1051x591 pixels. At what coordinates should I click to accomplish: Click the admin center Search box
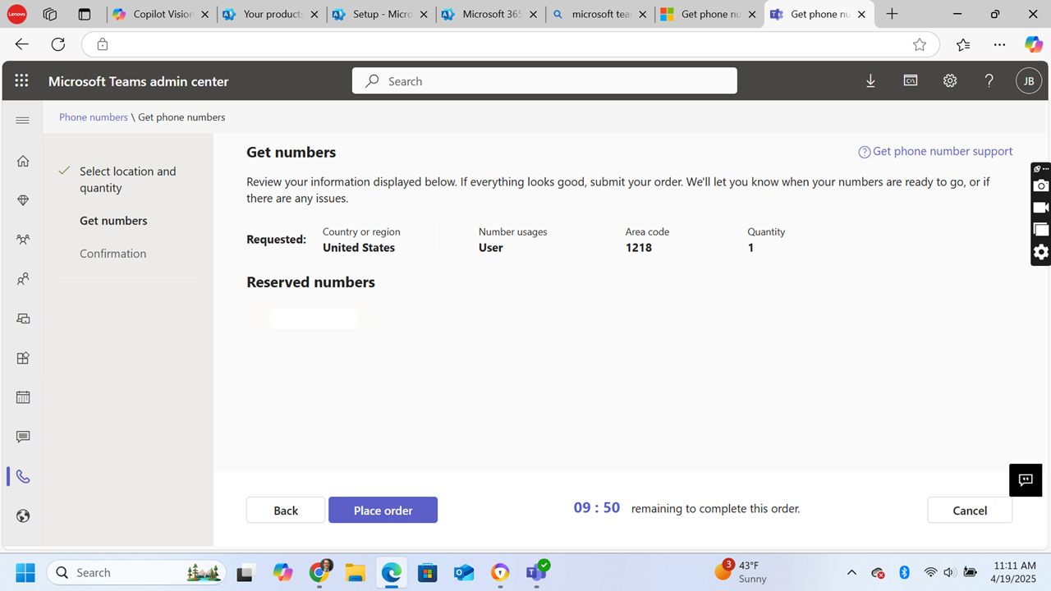coord(544,80)
